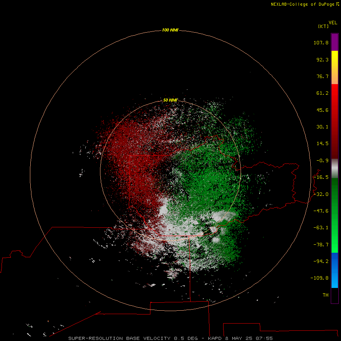Click the 107.8 value on velocity scale
The height and width of the screenshot is (341, 341).
pos(321,42)
